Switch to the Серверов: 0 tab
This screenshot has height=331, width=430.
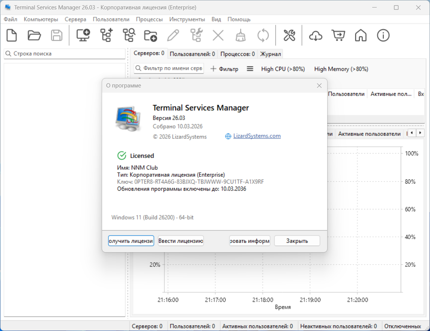149,53
